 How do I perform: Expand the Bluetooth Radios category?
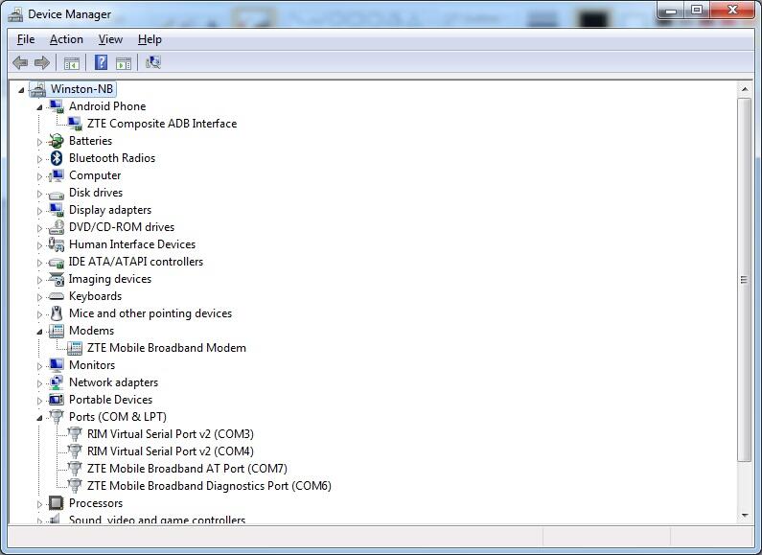(x=39, y=159)
